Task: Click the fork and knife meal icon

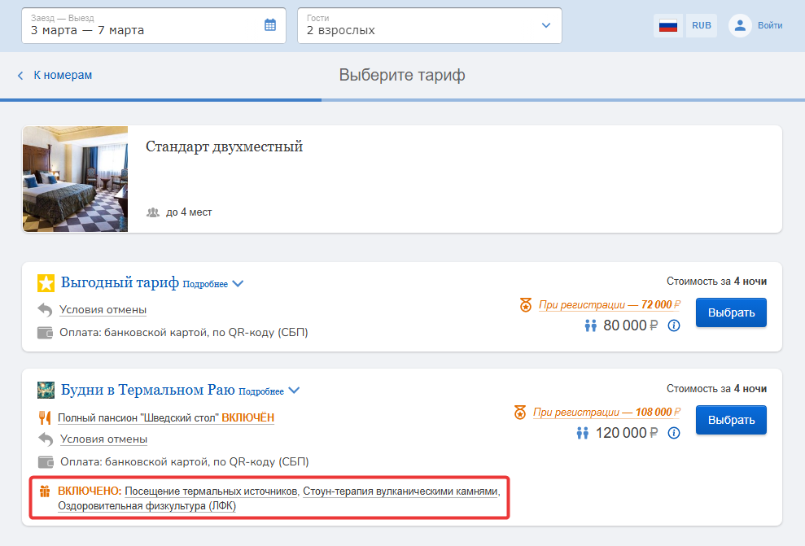Action: click(x=45, y=417)
